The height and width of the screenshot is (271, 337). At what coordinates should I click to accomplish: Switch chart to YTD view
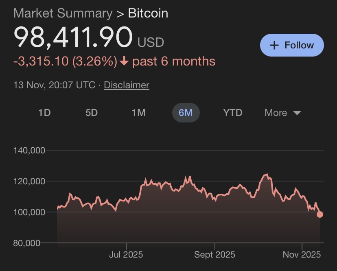click(x=233, y=113)
